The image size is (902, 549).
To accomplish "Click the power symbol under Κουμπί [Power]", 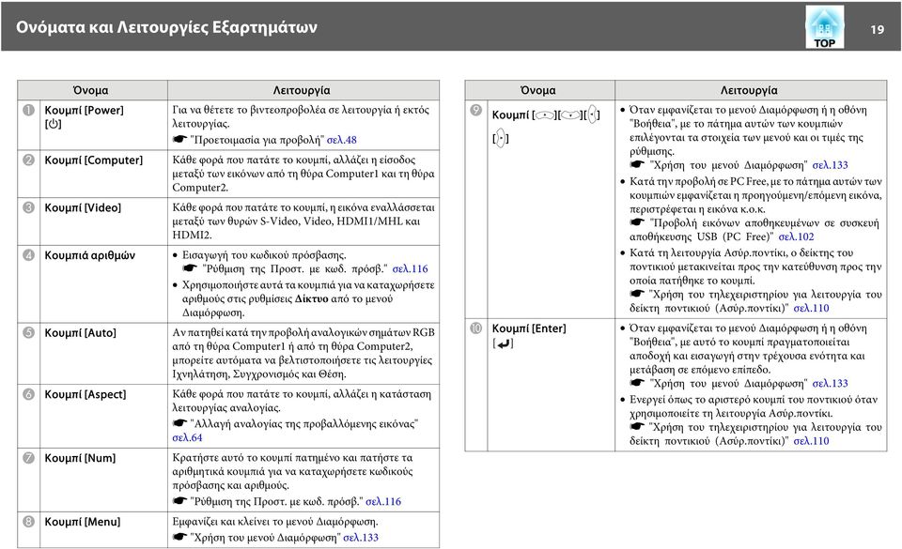I will point(53,124).
